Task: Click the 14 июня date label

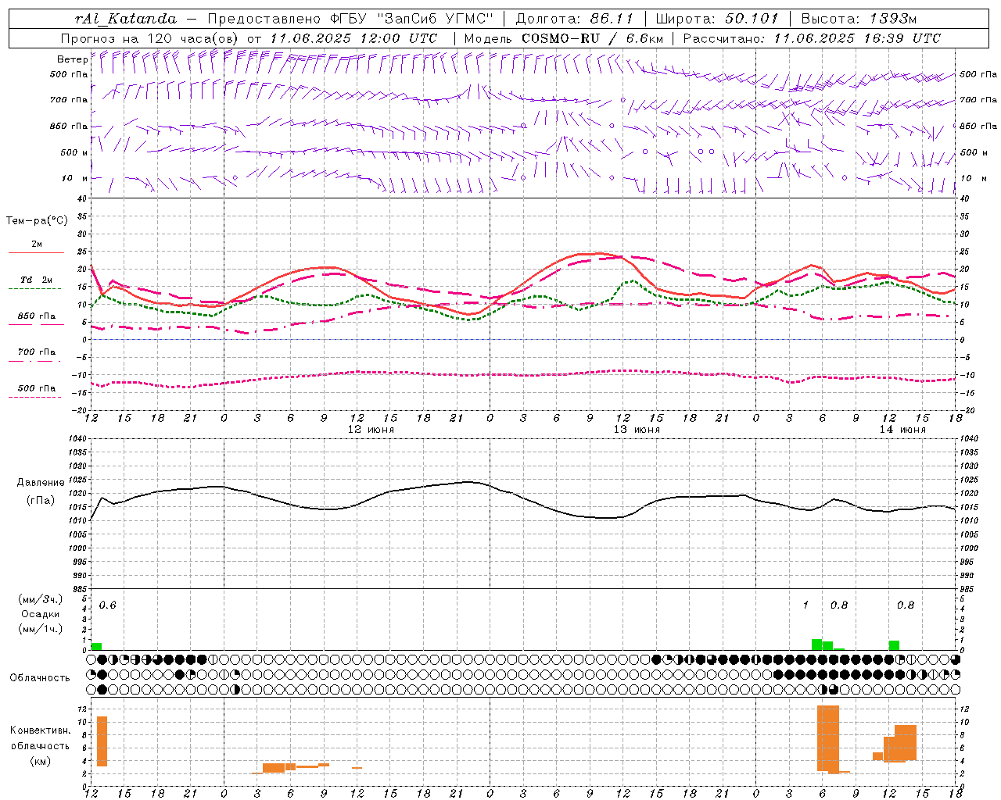Action: [x=902, y=430]
